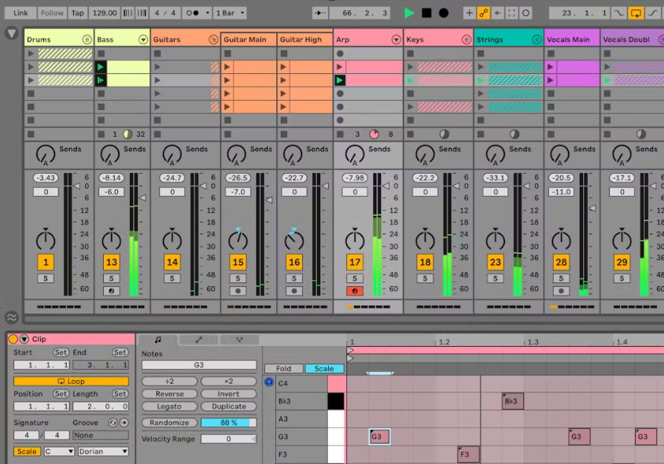Select the 129.00 tempo field
The image size is (664, 464).
(105, 13)
